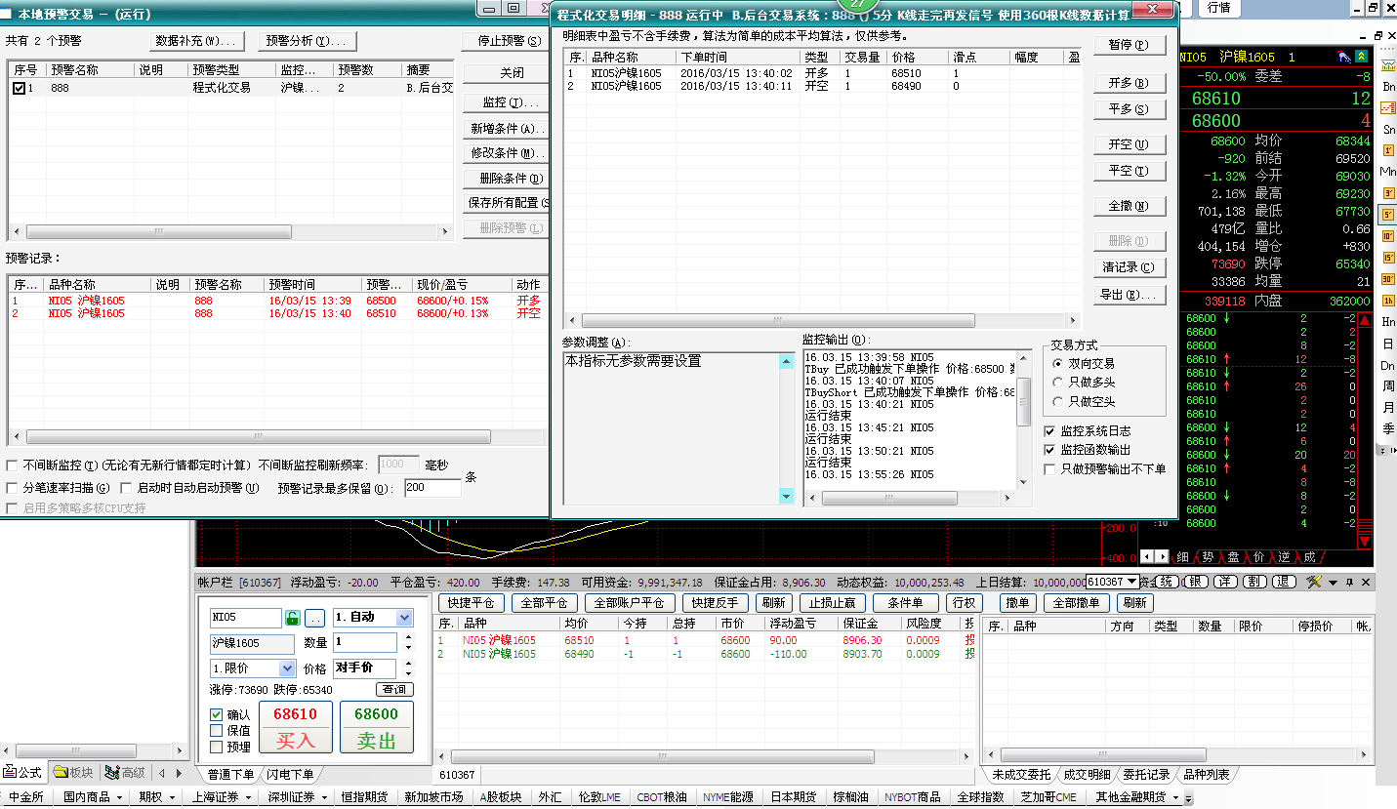
Task: Select 只做多头 radio option
Action: pos(1058,383)
